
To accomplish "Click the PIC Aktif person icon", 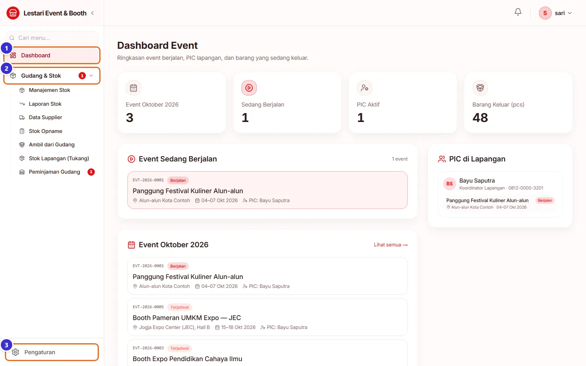I will coord(365,88).
